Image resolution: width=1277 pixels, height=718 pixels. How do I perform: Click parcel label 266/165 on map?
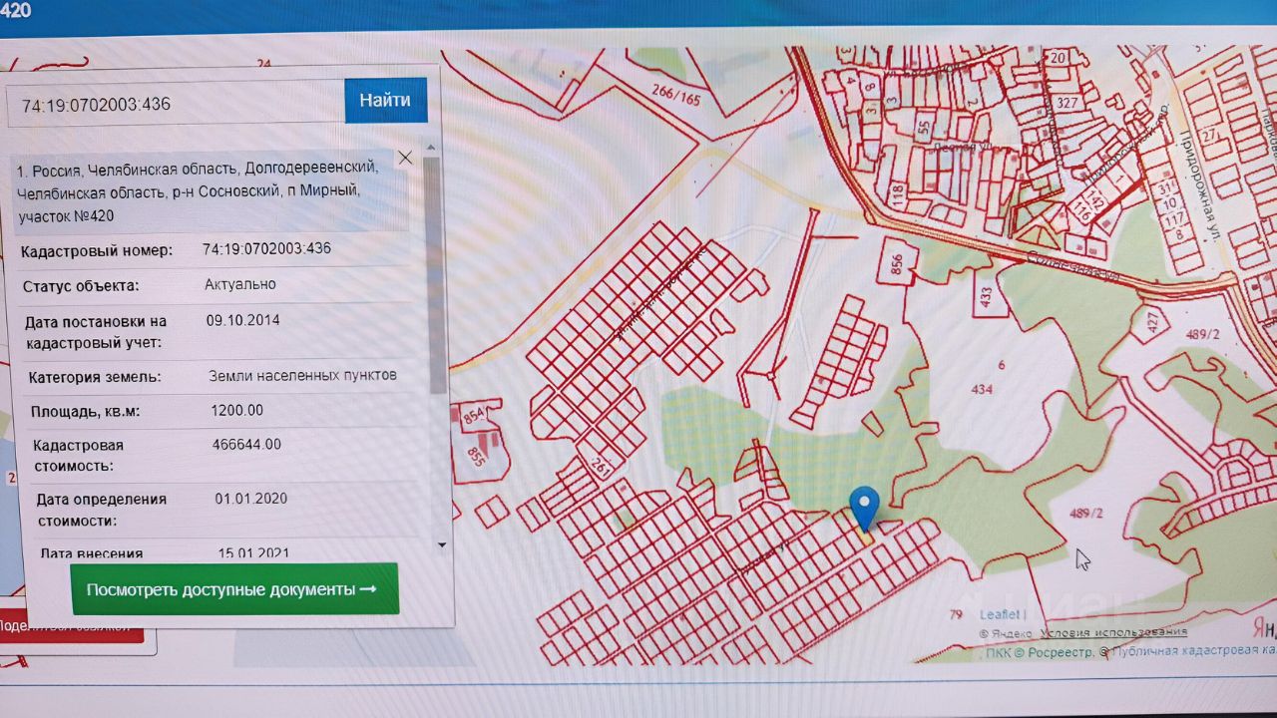pyautogui.click(x=676, y=98)
